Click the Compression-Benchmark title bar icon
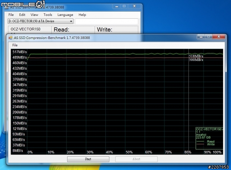The height and width of the screenshot is (170, 231). [x=10, y=38]
